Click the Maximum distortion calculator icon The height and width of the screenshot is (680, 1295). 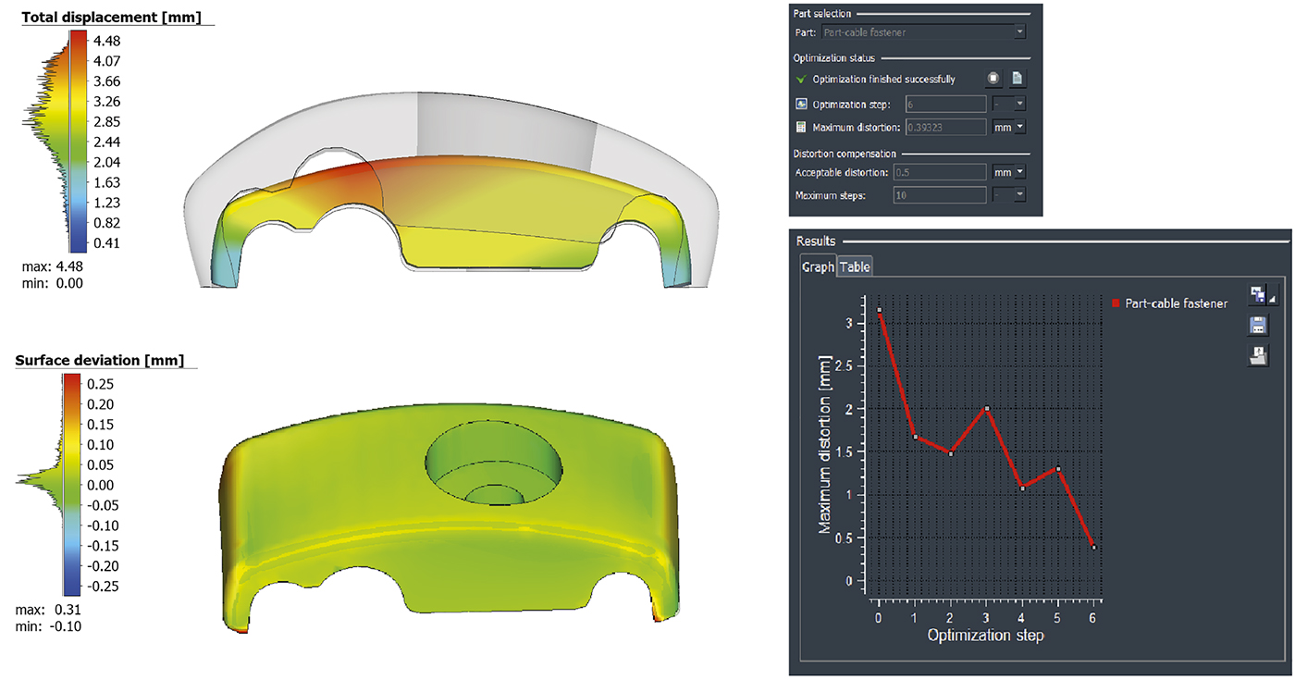[x=802, y=127]
